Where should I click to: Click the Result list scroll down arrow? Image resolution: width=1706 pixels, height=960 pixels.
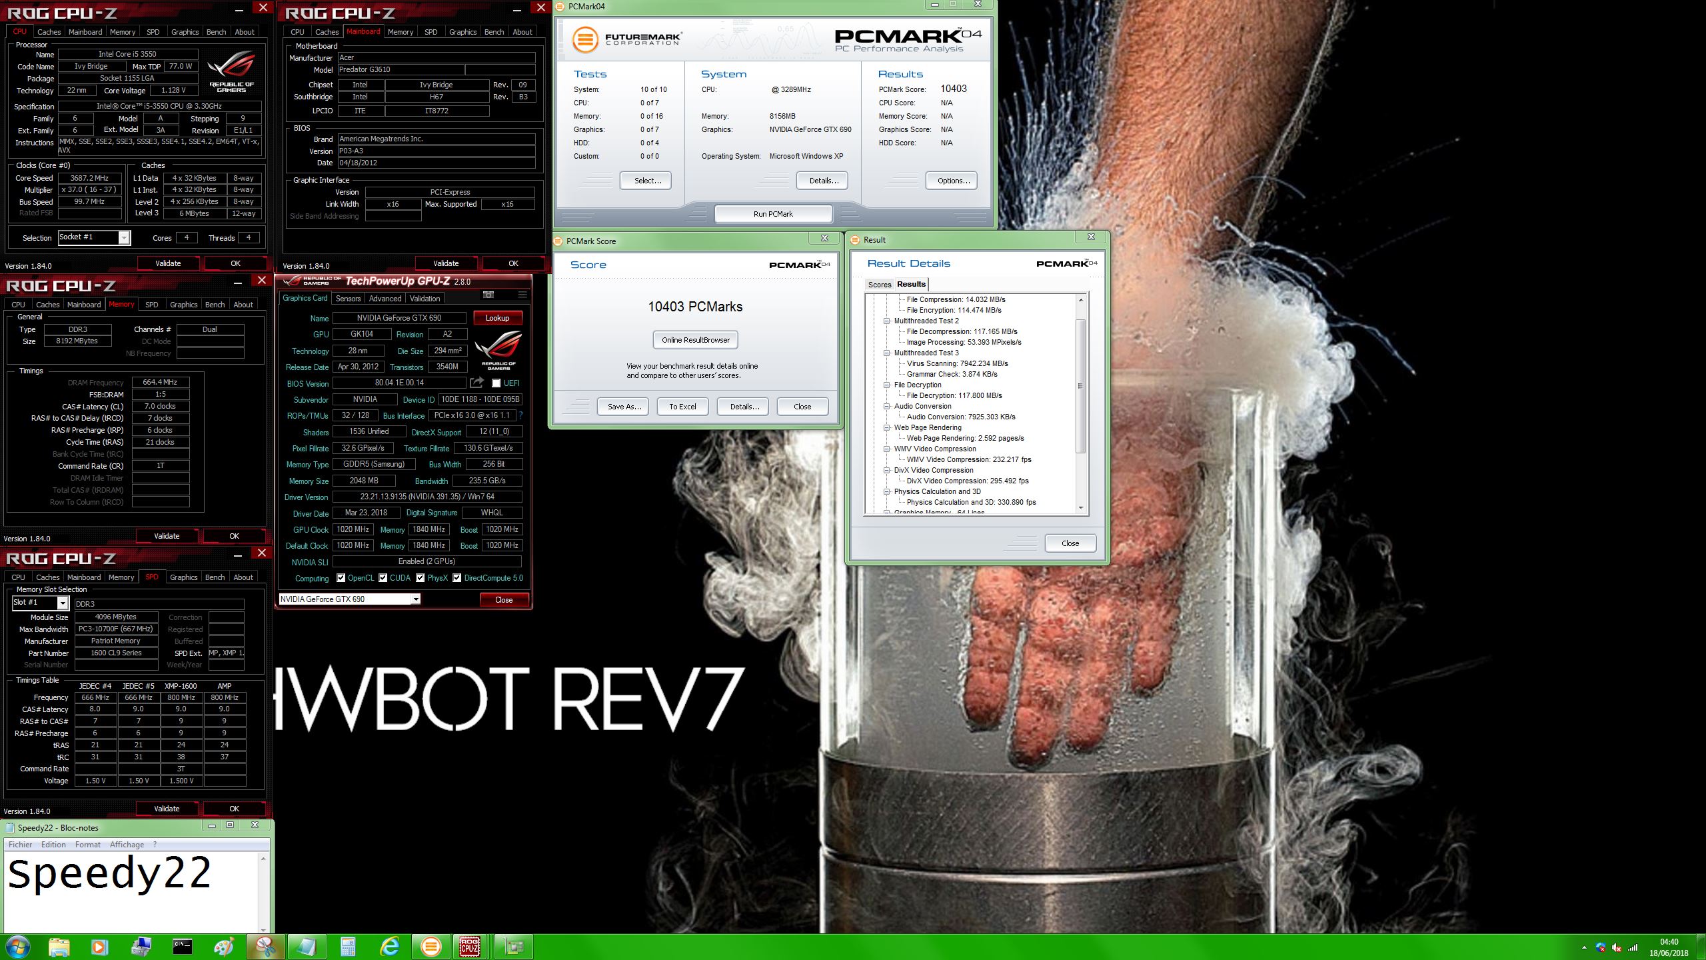[1081, 508]
